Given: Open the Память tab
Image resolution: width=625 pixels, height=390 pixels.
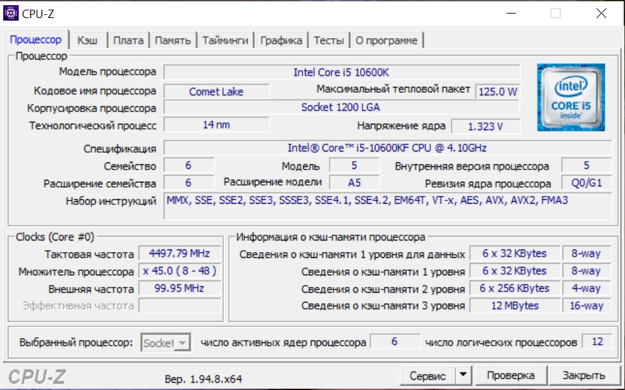Looking at the screenshot, I should (x=173, y=40).
